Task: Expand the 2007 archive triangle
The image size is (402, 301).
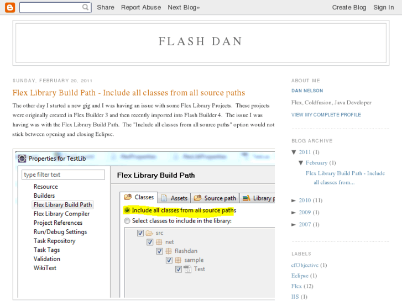Action: pyautogui.click(x=294, y=225)
